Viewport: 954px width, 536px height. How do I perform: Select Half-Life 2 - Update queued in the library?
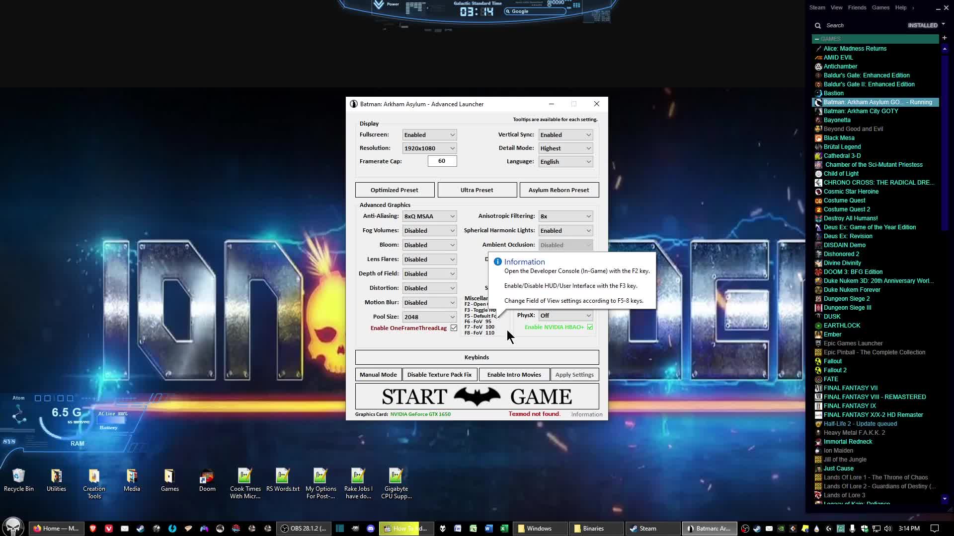[x=860, y=424]
